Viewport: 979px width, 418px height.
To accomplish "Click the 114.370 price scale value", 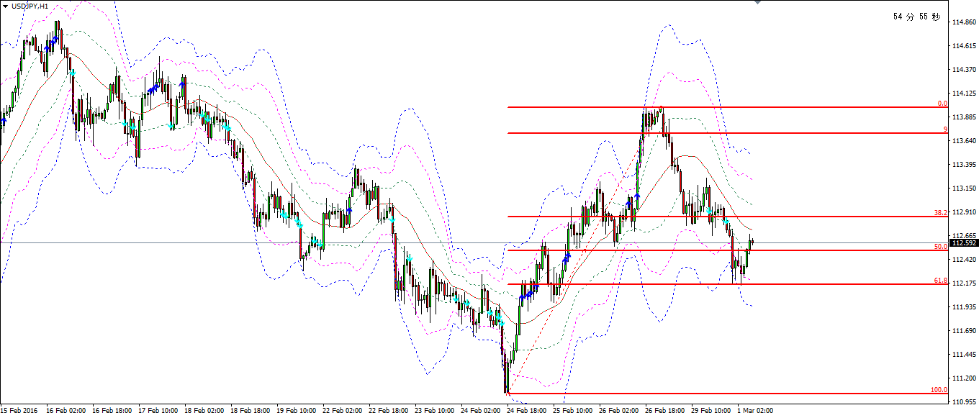I will pyautogui.click(x=964, y=70).
